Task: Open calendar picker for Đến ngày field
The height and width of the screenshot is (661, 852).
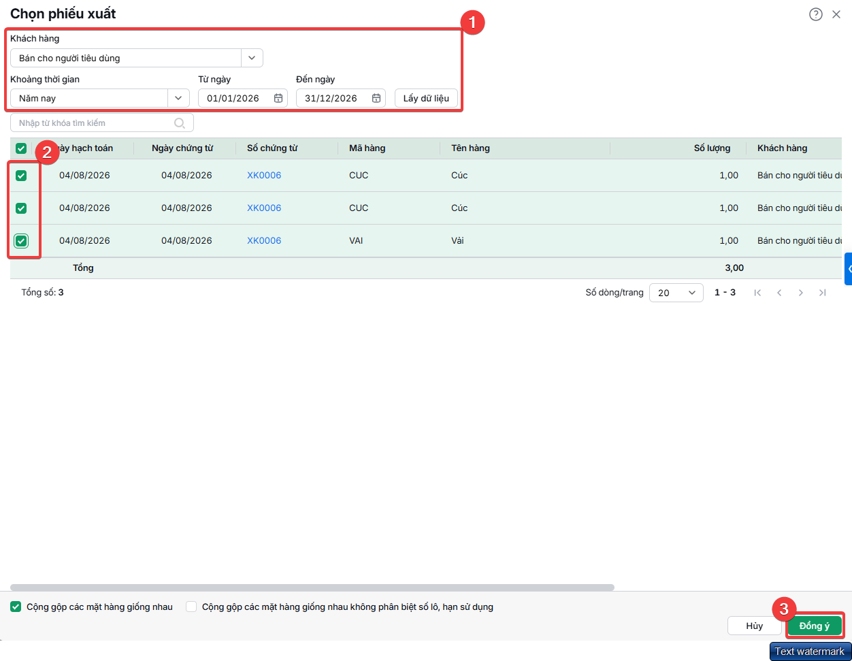Action: [376, 98]
